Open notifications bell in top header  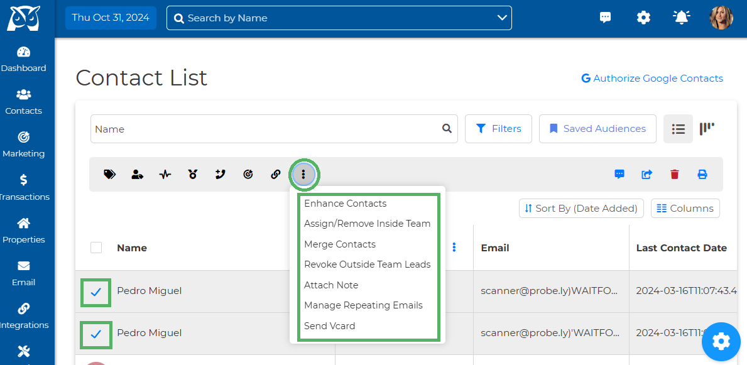pos(681,18)
